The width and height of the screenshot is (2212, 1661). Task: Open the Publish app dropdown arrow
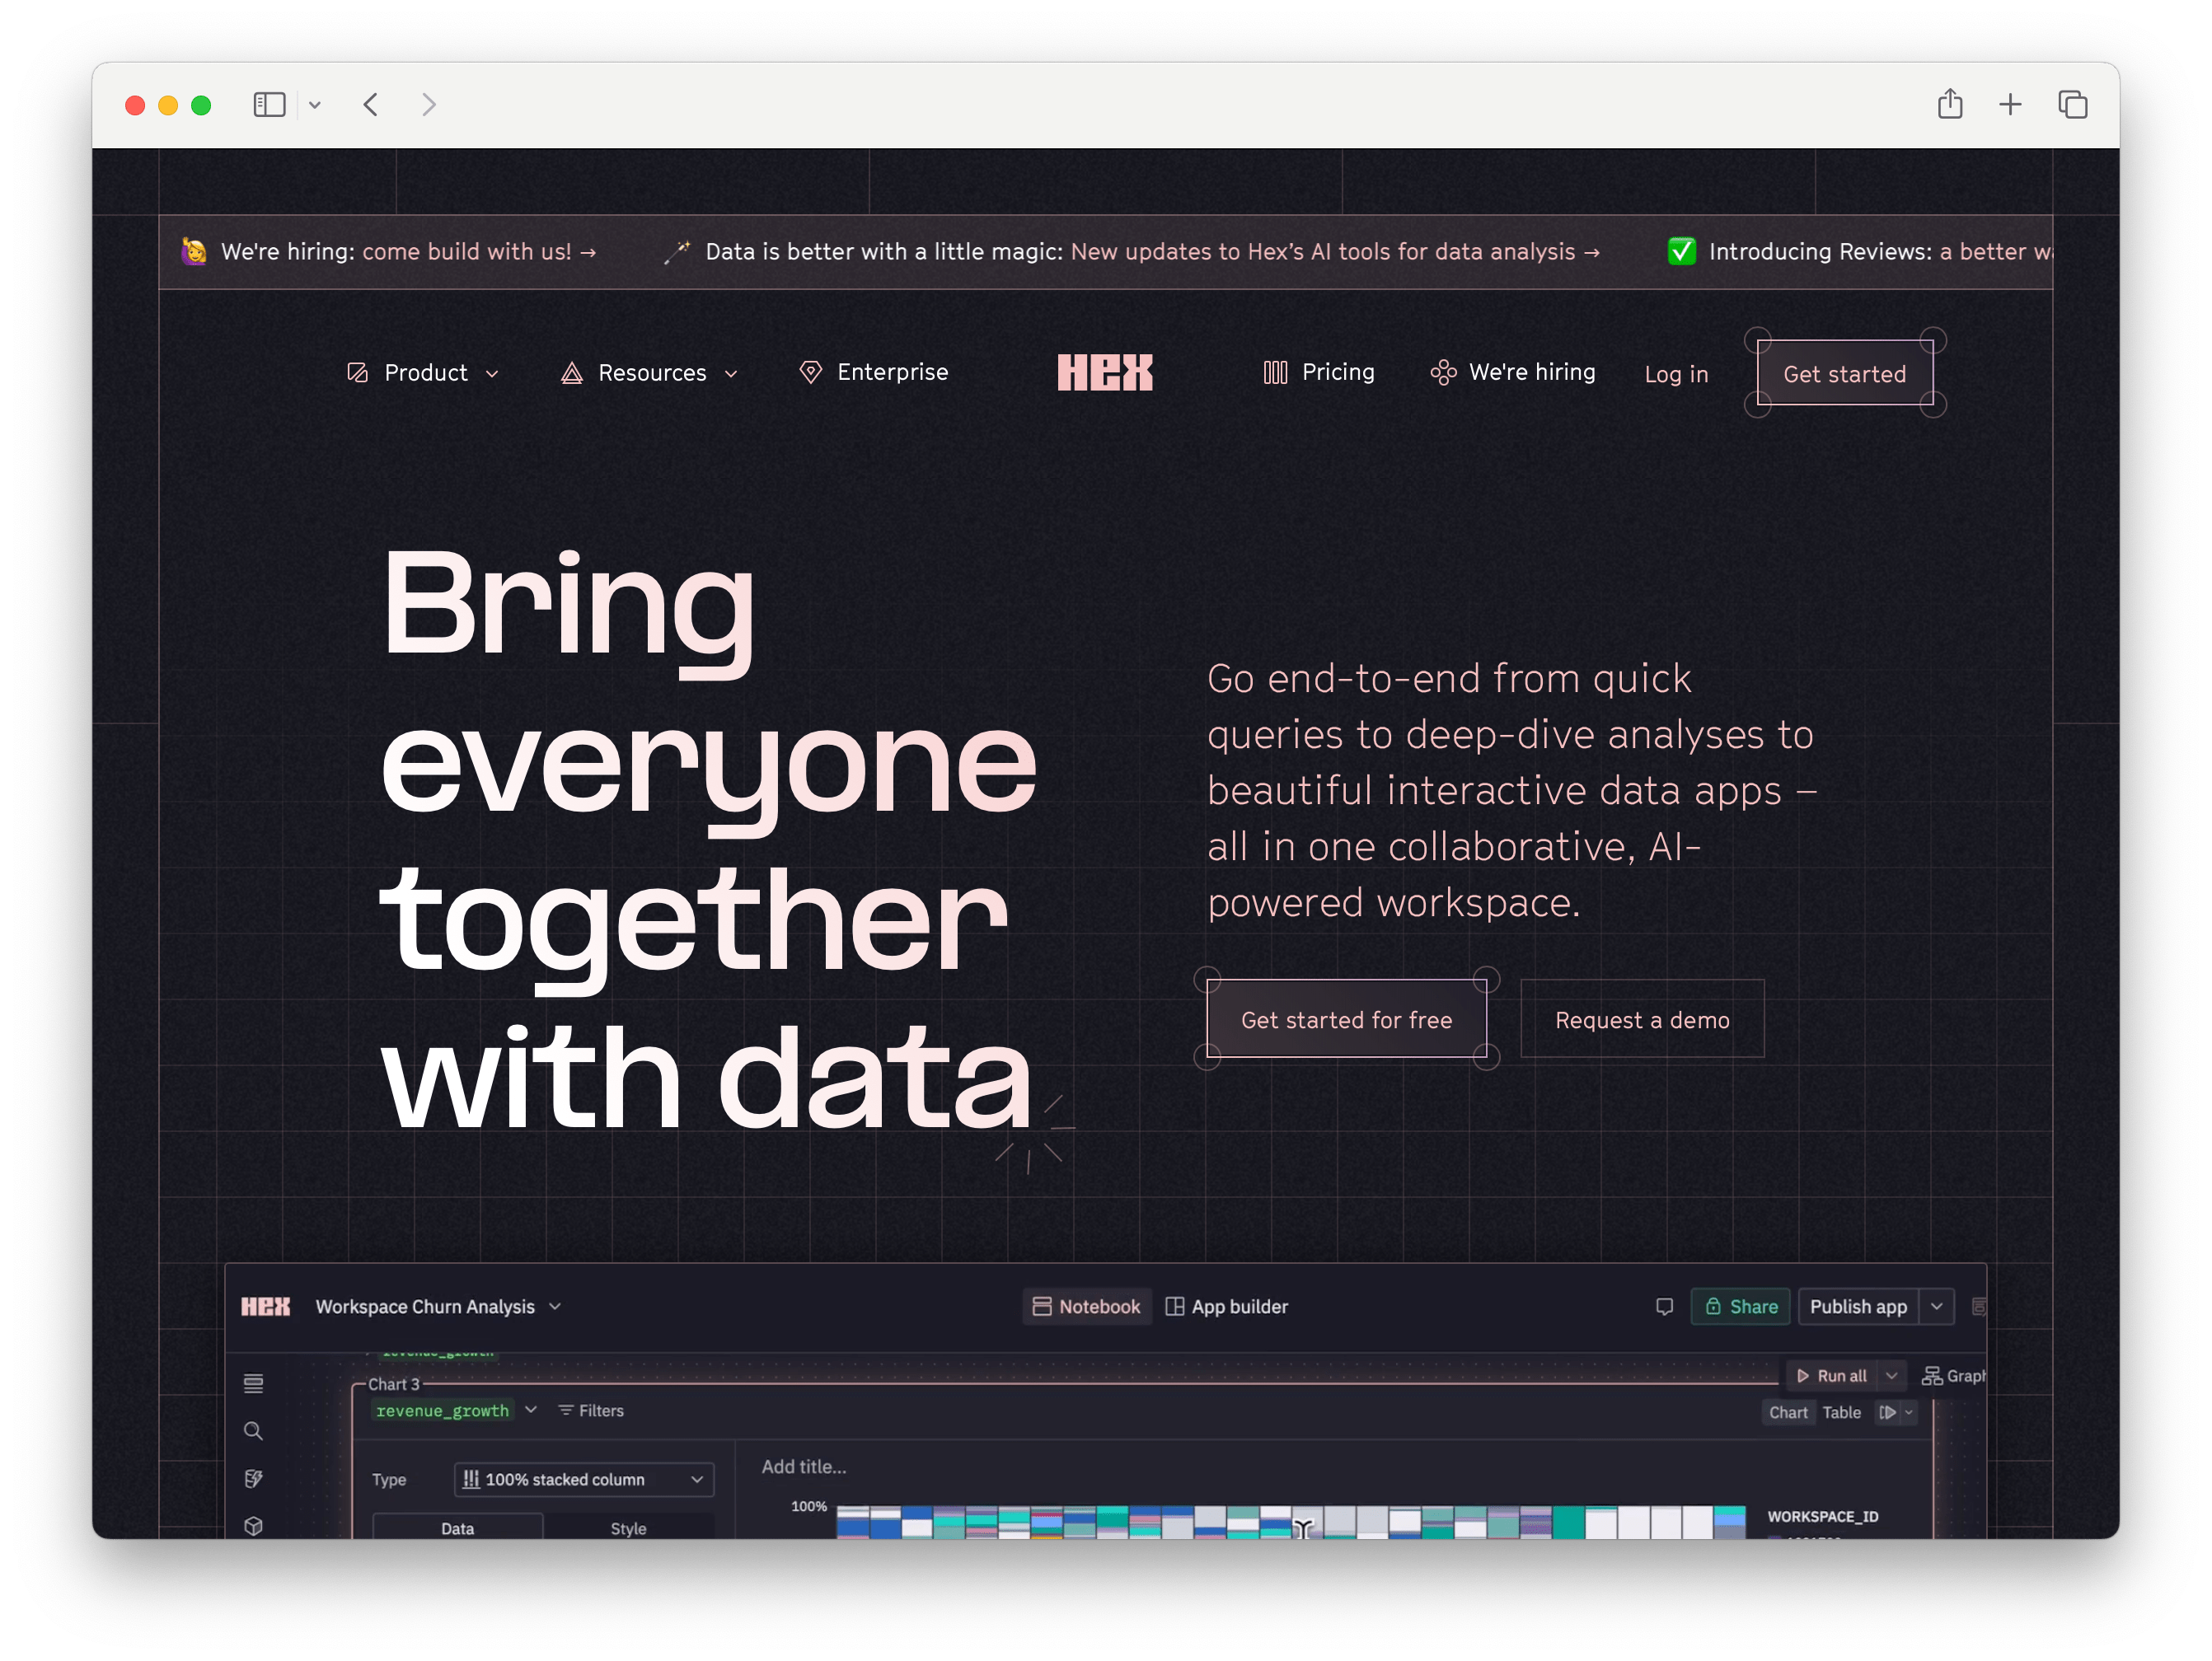pyautogui.click(x=1937, y=1307)
